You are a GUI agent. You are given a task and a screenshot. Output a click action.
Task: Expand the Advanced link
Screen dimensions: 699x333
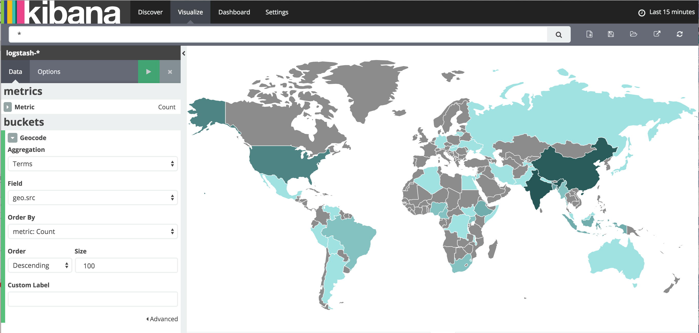click(162, 319)
